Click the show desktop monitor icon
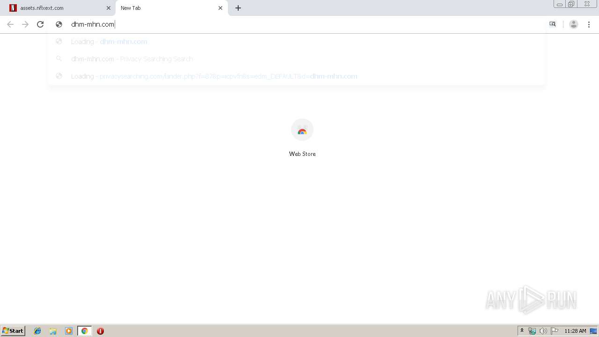This screenshot has height=337, width=599. pyautogui.click(x=593, y=331)
